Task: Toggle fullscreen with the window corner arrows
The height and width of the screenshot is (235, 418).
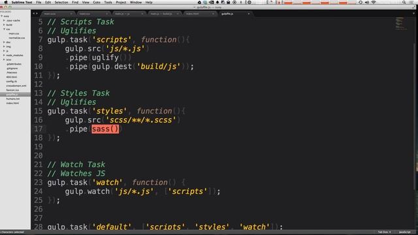Action: coord(414,7)
